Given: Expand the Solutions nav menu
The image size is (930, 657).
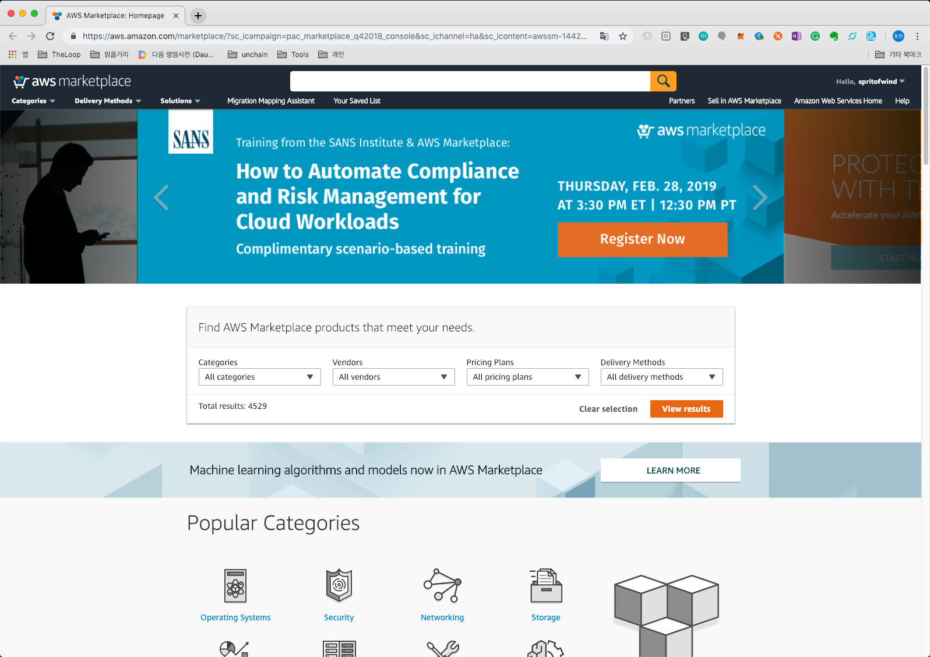Looking at the screenshot, I should 180,101.
